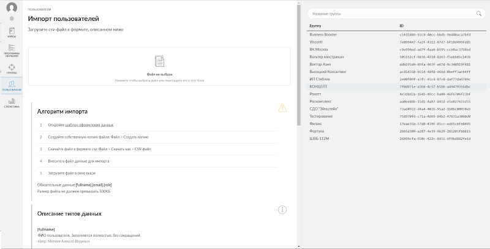Open the user profile avatar
The width and height of the screenshot is (490, 249).
coord(12,7)
